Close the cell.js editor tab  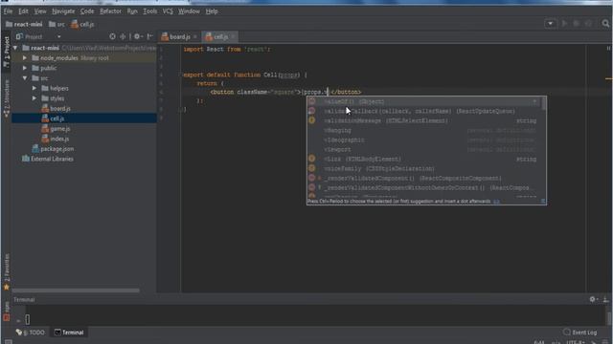click(x=234, y=36)
